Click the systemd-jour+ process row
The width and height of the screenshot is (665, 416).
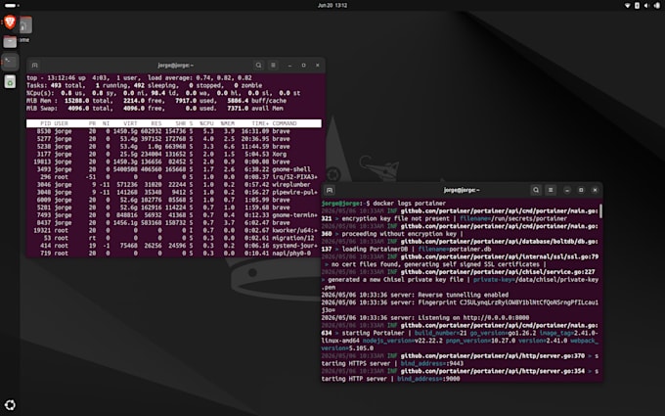174,246
